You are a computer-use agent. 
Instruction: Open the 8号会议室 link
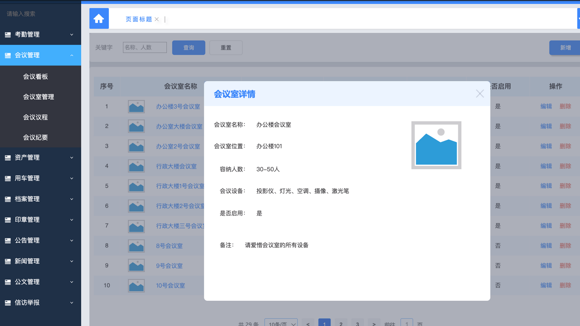pyautogui.click(x=169, y=246)
